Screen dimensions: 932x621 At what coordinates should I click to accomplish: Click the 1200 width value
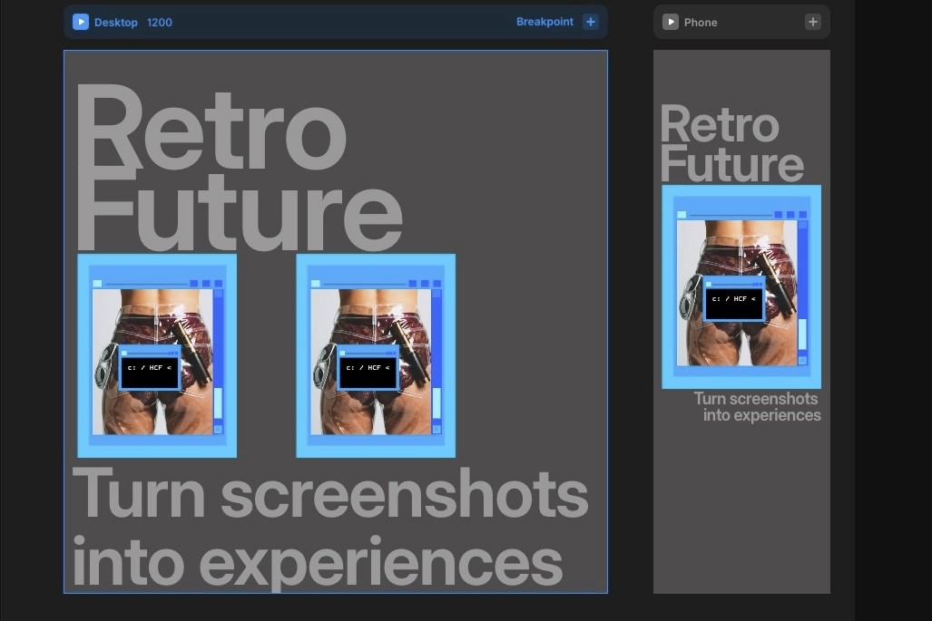(x=159, y=21)
